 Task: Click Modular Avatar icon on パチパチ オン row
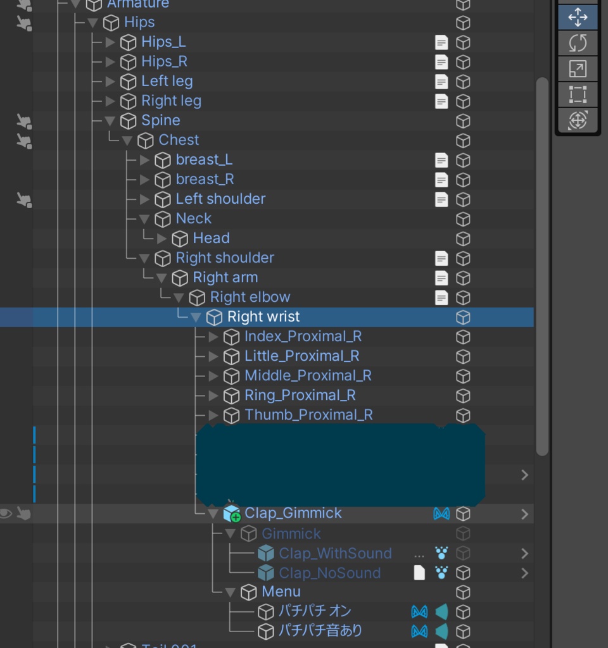tap(419, 612)
